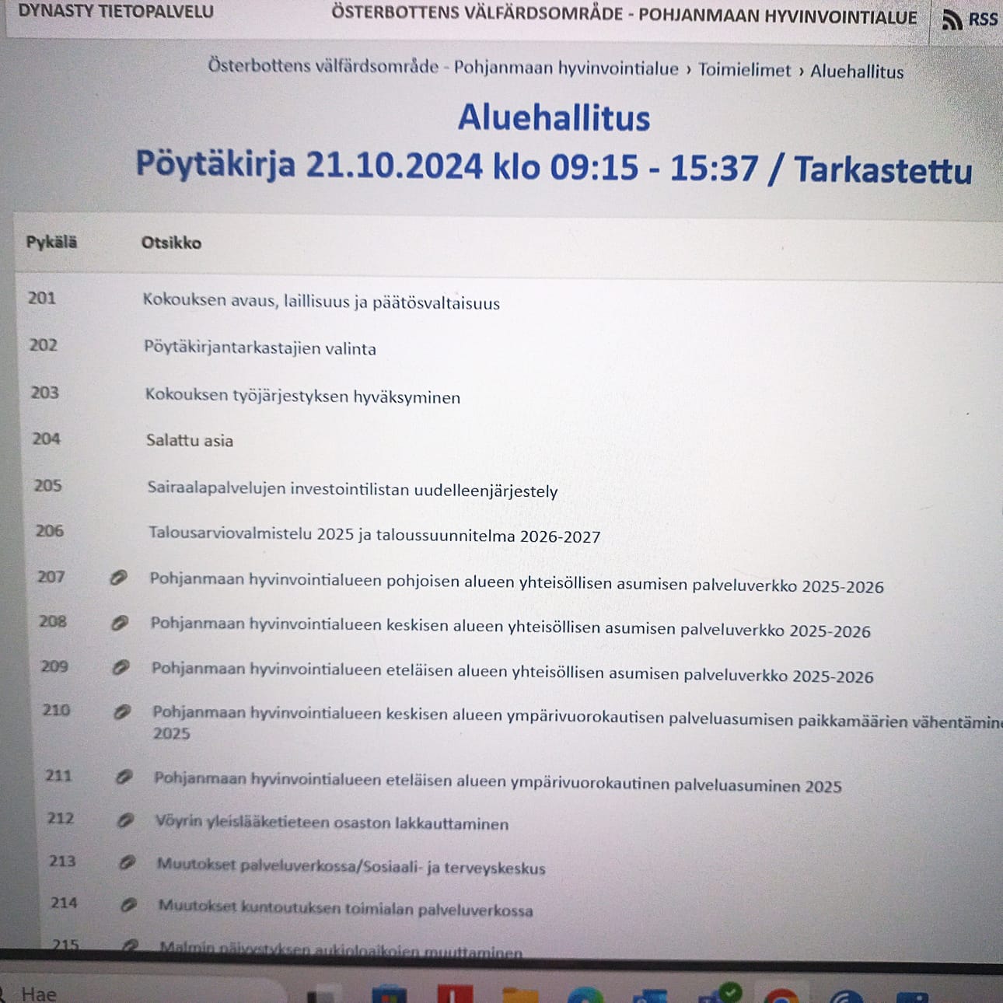Viewport: 1003px width, 1003px height.
Task: Click the attachment icon beside item 208
Action: pos(121,624)
